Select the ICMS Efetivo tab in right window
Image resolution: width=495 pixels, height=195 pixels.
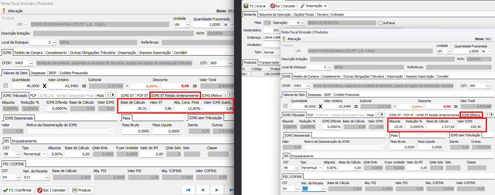click(x=471, y=115)
